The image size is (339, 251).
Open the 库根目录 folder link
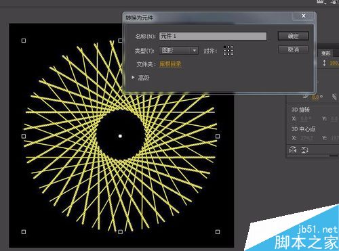(x=170, y=64)
